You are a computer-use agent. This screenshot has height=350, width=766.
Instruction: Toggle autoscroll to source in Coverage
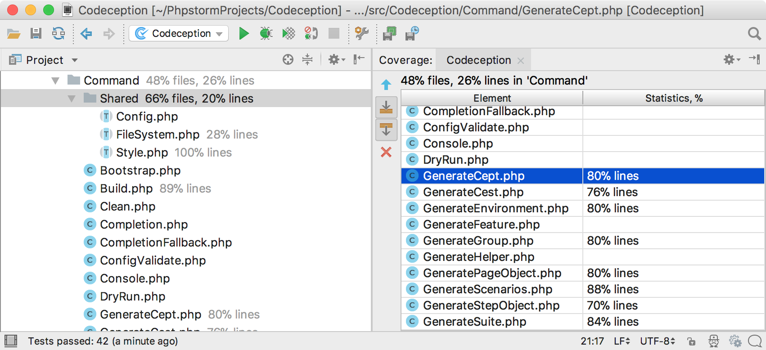(x=386, y=130)
